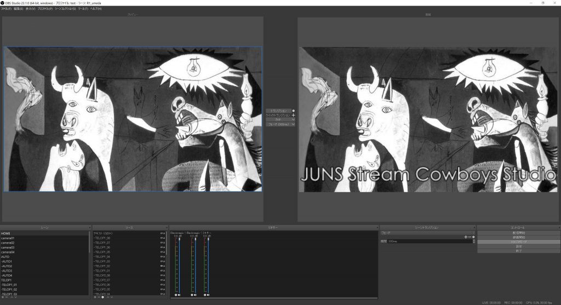Toggle スタジオモード button
This screenshot has width=561, height=305.
click(519, 241)
